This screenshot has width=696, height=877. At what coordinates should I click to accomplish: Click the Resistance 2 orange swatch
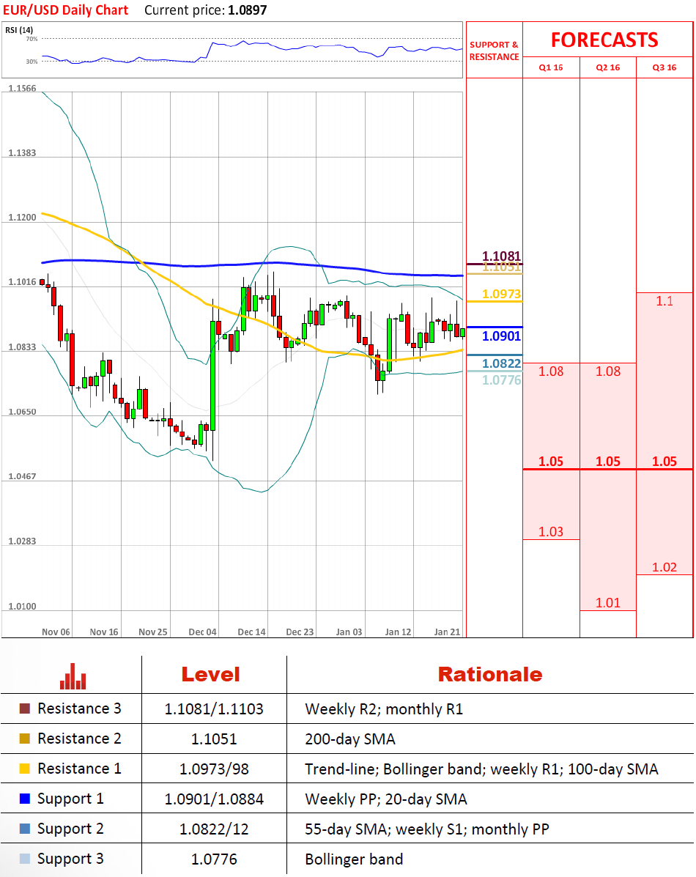click(x=25, y=739)
